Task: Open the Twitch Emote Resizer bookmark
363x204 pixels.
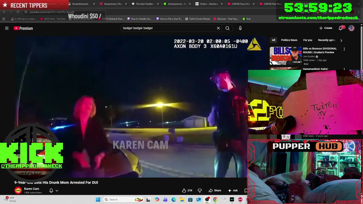Action: [x=198, y=19]
